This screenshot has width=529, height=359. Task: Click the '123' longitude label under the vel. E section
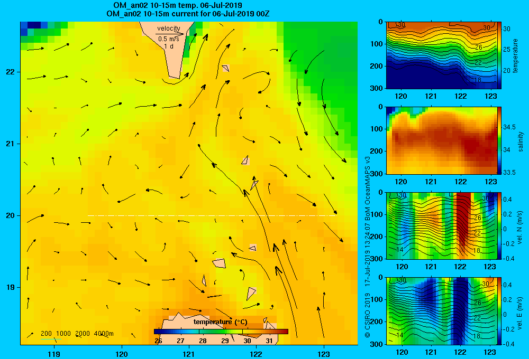pos(490,352)
